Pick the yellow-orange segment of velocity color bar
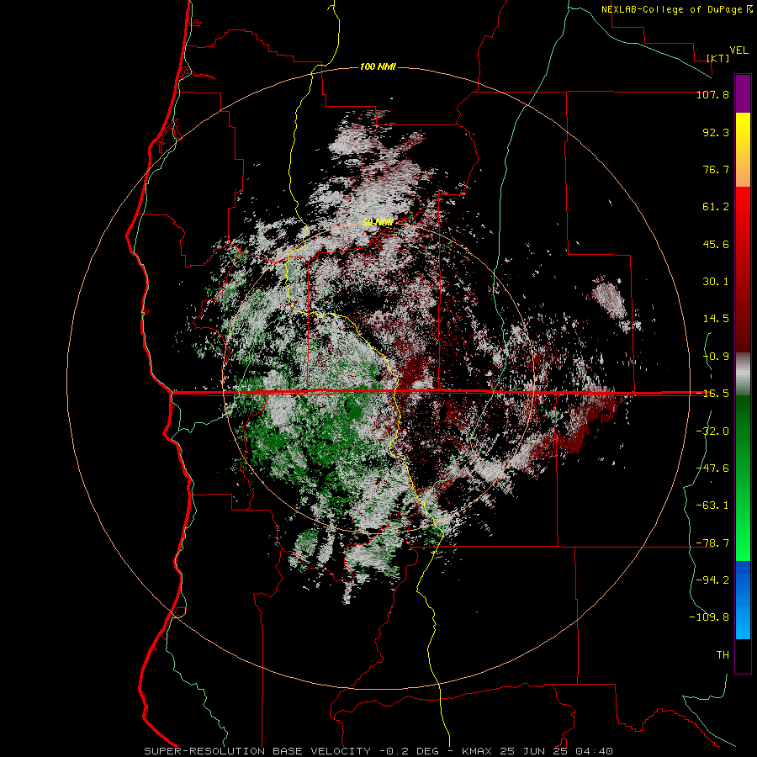757x757 pixels. (x=743, y=150)
